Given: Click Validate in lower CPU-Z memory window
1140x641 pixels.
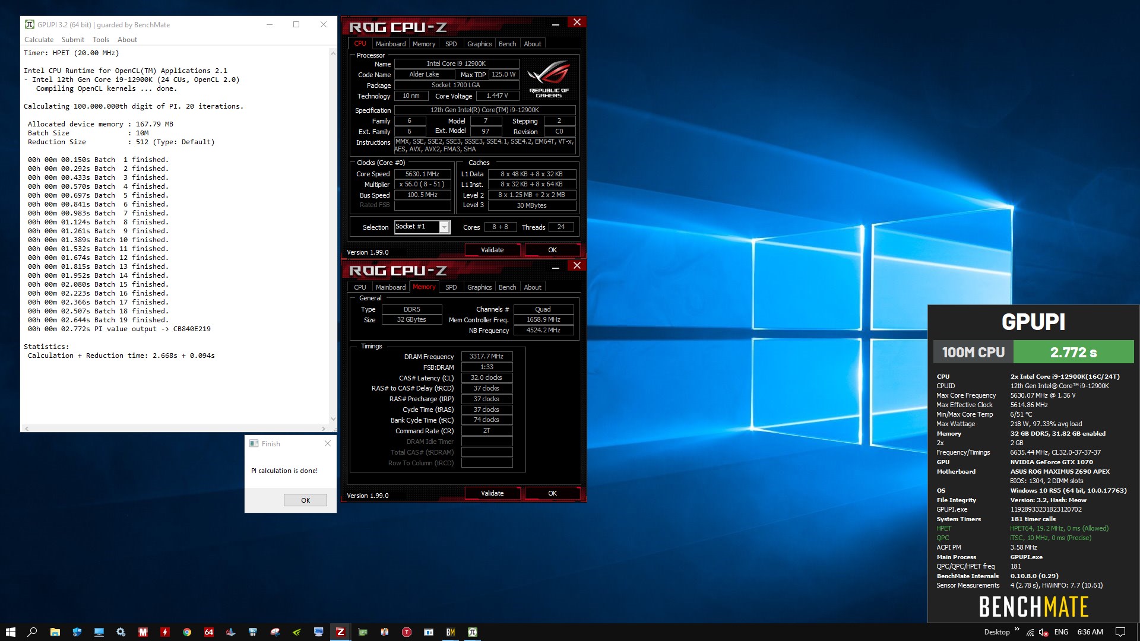Looking at the screenshot, I should 492,493.
